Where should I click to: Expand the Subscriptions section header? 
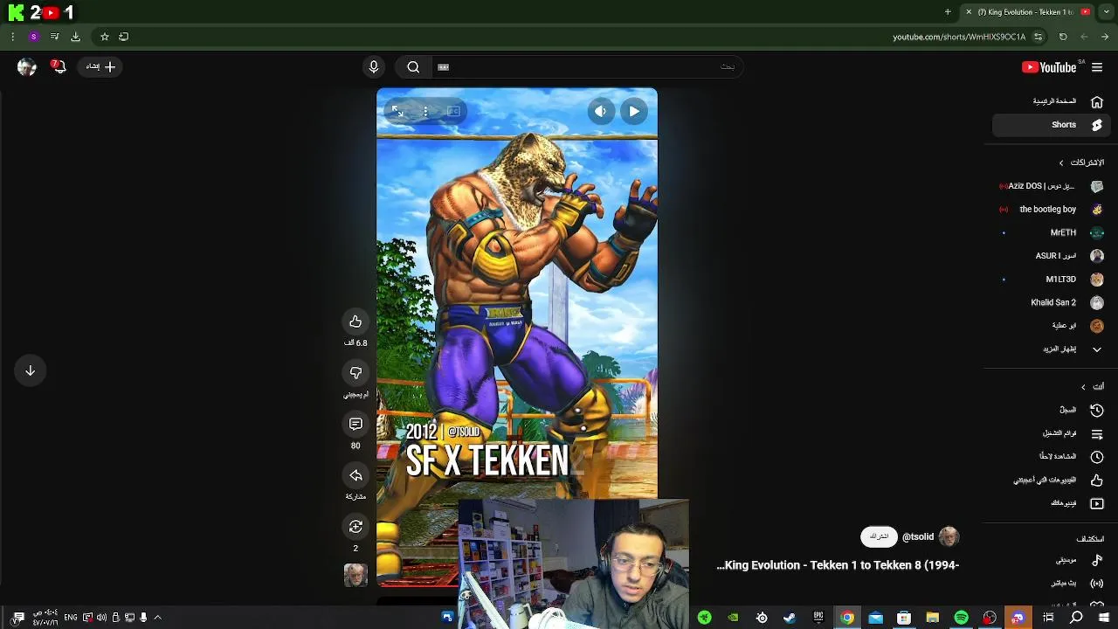pos(1080,162)
